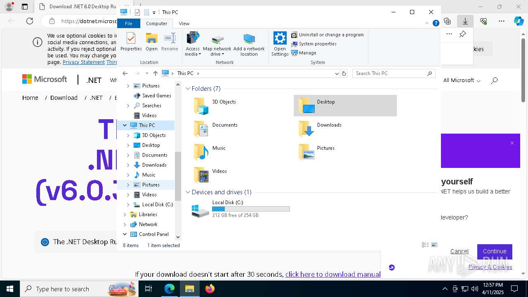
Task: Click Edge browser refresh button
Action: (x=30, y=21)
